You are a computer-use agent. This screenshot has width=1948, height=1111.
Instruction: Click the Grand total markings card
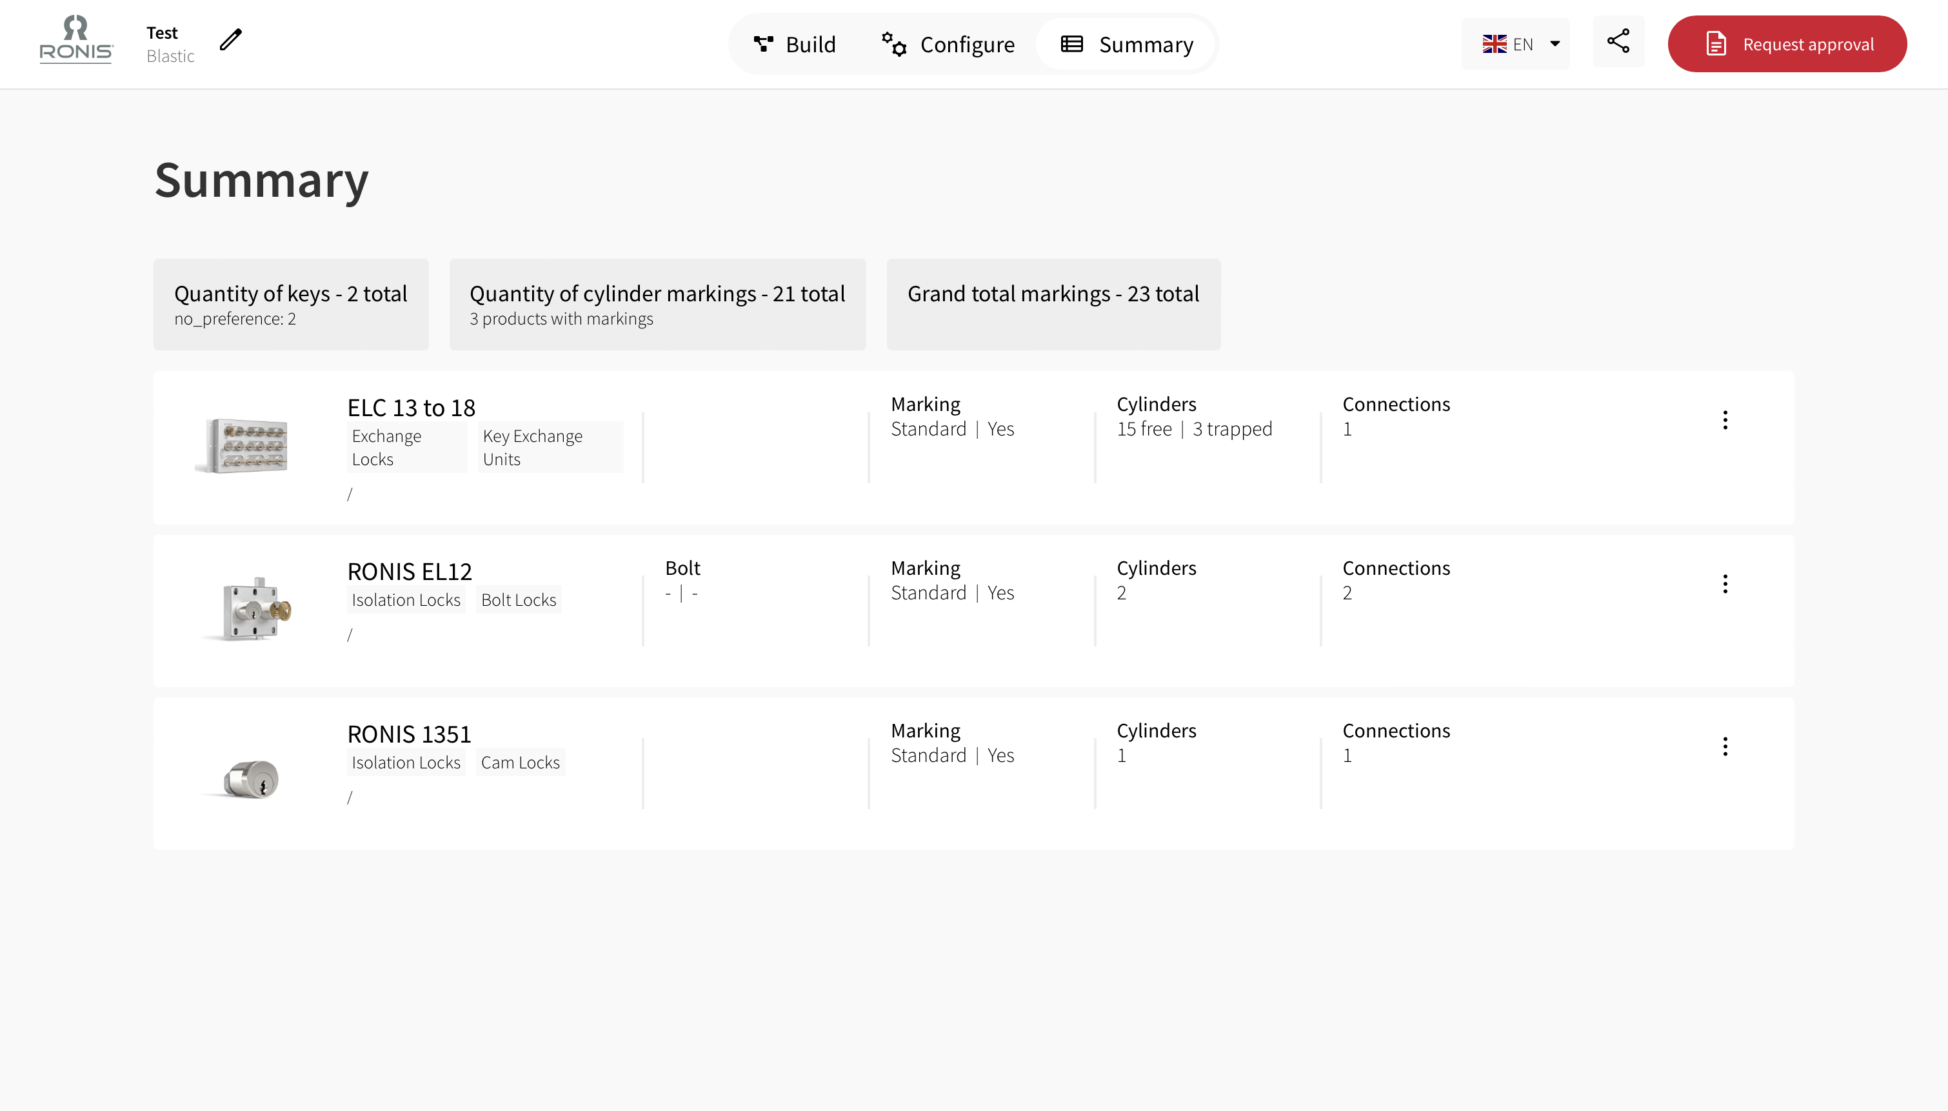[x=1053, y=305]
